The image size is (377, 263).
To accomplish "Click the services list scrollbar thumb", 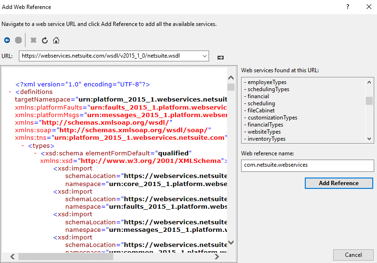I will click(x=369, y=101).
